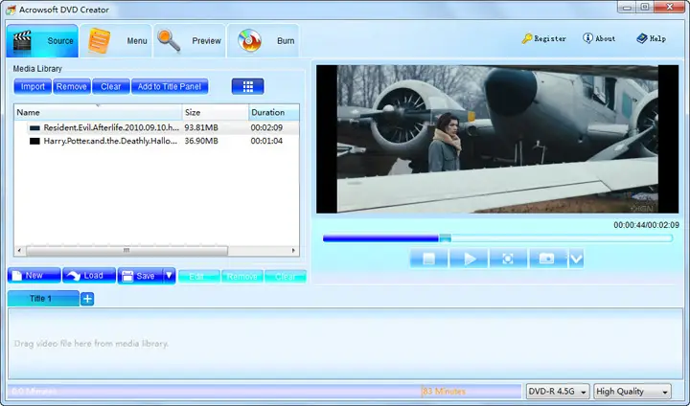Open the Source tab
690x406 pixels.
pos(42,41)
